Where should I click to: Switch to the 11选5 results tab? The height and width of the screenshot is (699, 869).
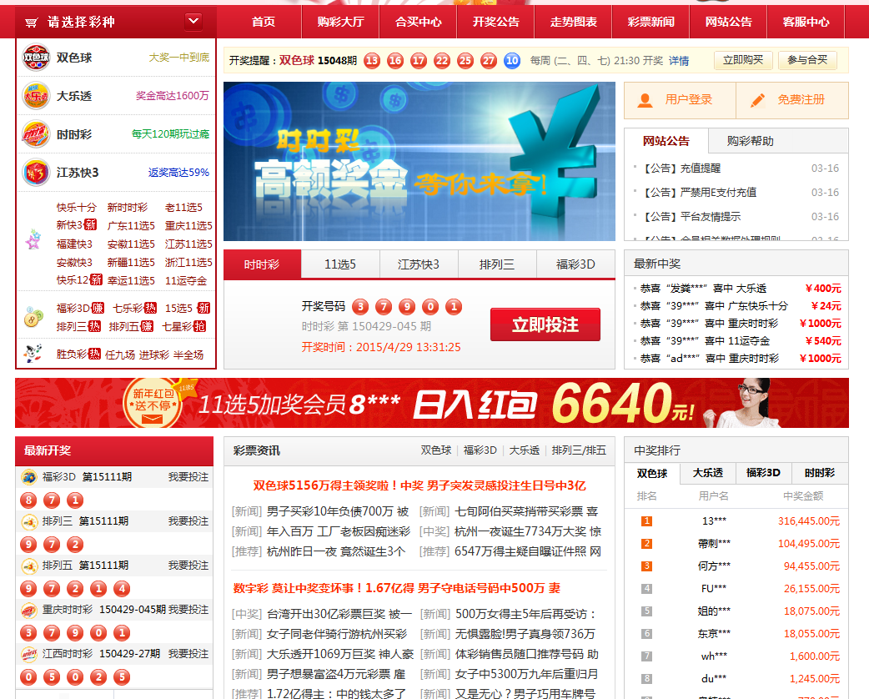340,265
